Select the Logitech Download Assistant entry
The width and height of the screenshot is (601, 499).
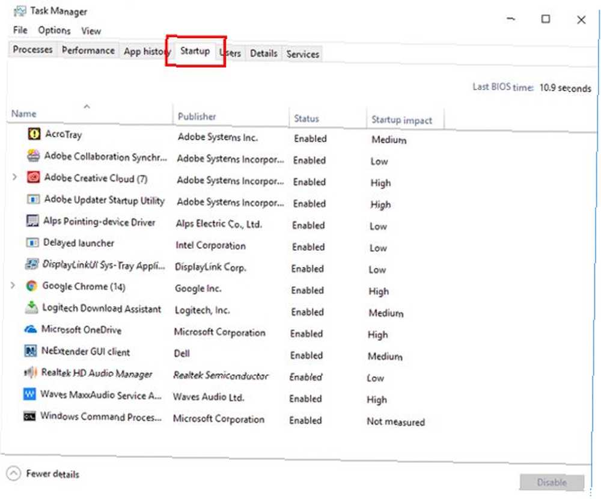tap(102, 308)
